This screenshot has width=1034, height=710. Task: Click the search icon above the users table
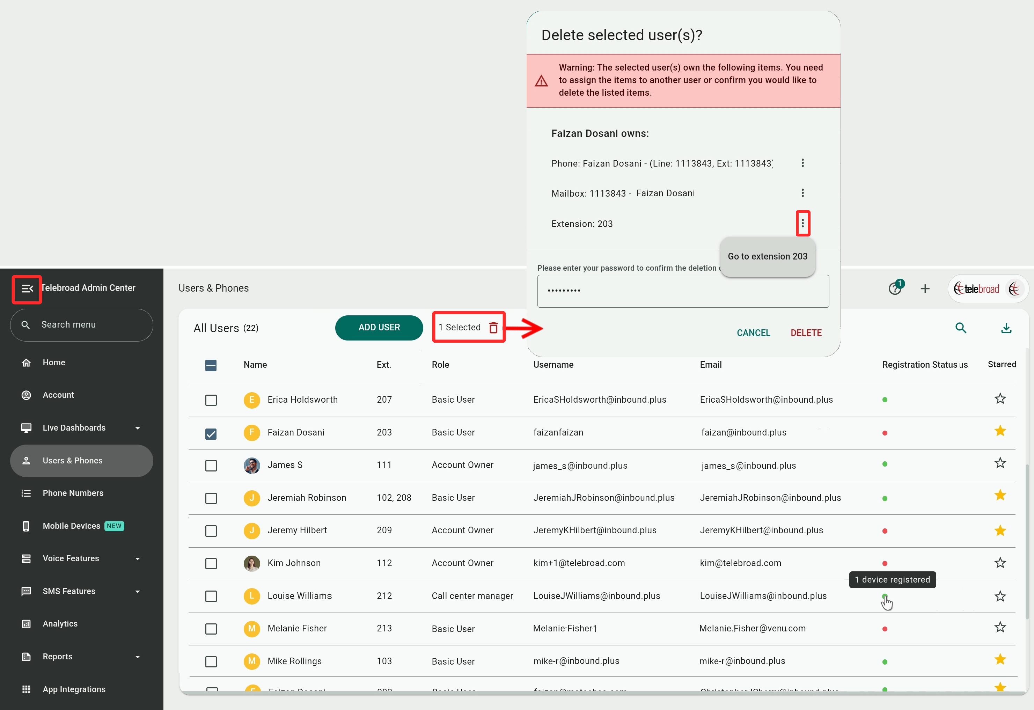961,328
